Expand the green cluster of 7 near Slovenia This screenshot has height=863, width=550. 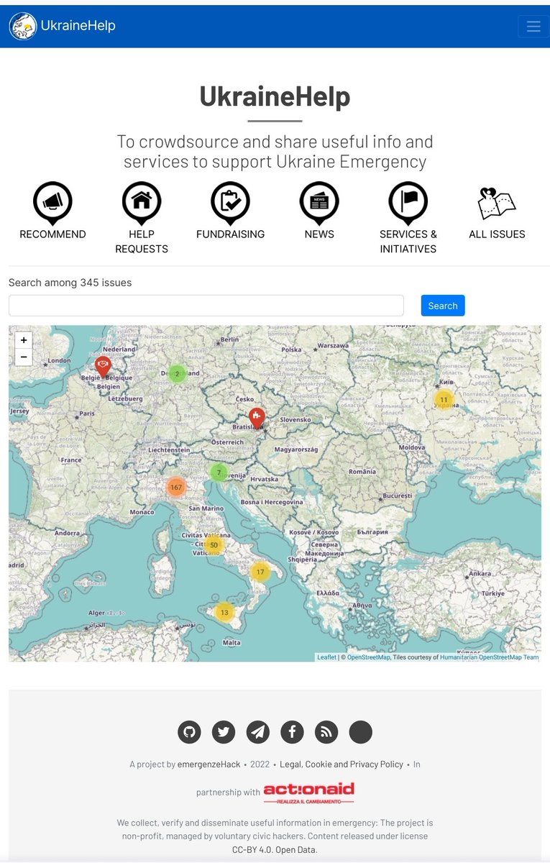[x=219, y=472]
